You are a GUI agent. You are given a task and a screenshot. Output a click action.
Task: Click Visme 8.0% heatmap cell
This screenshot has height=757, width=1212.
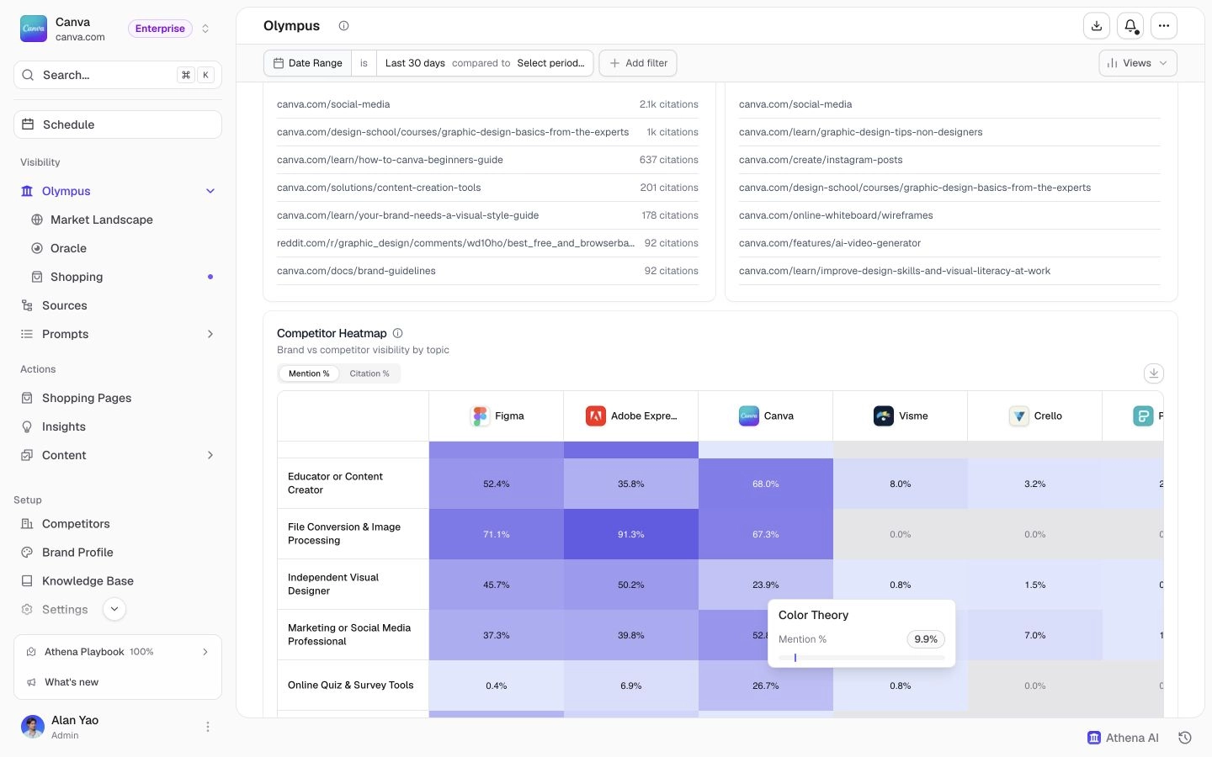tap(901, 484)
